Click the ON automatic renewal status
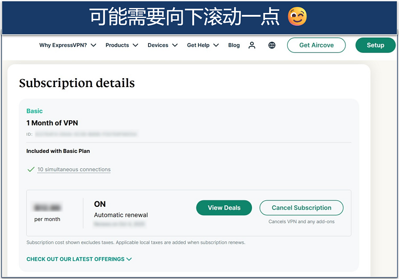 [100, 204]
